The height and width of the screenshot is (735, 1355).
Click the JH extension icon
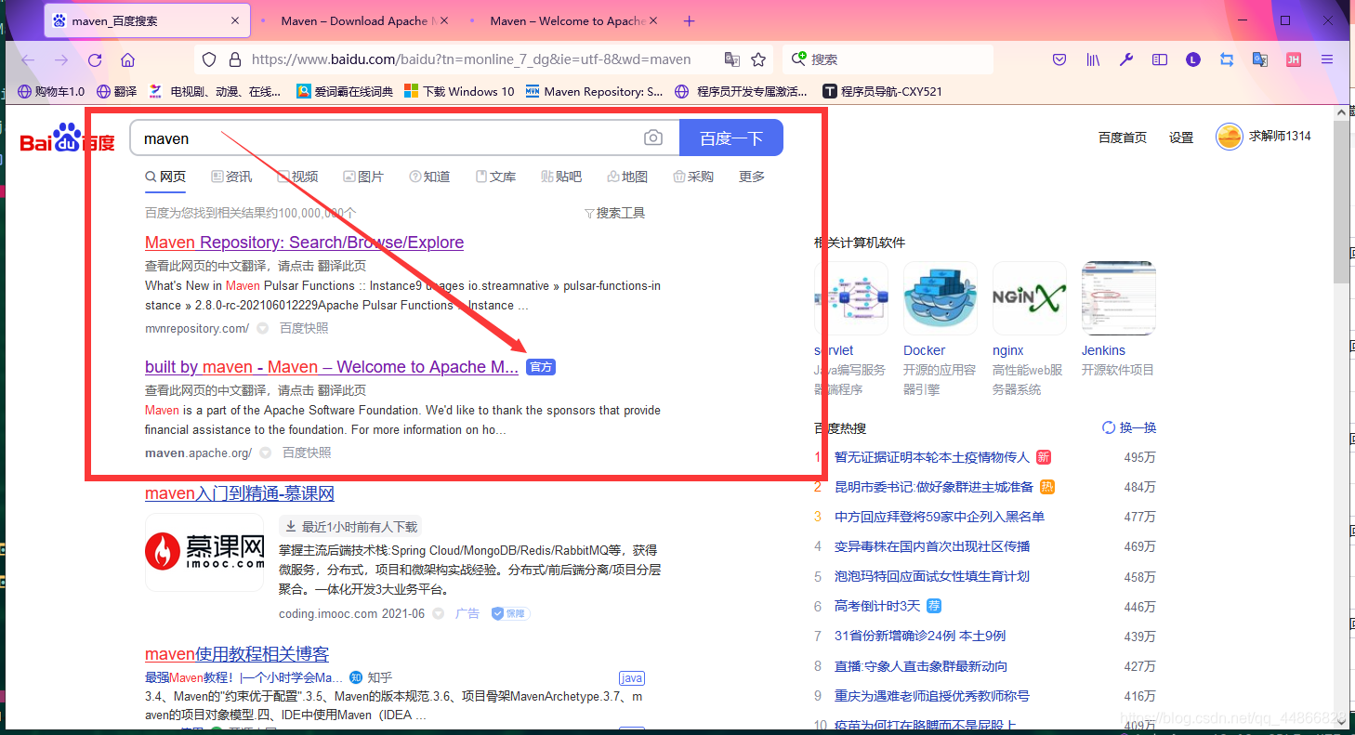[x=1294, y=59]
